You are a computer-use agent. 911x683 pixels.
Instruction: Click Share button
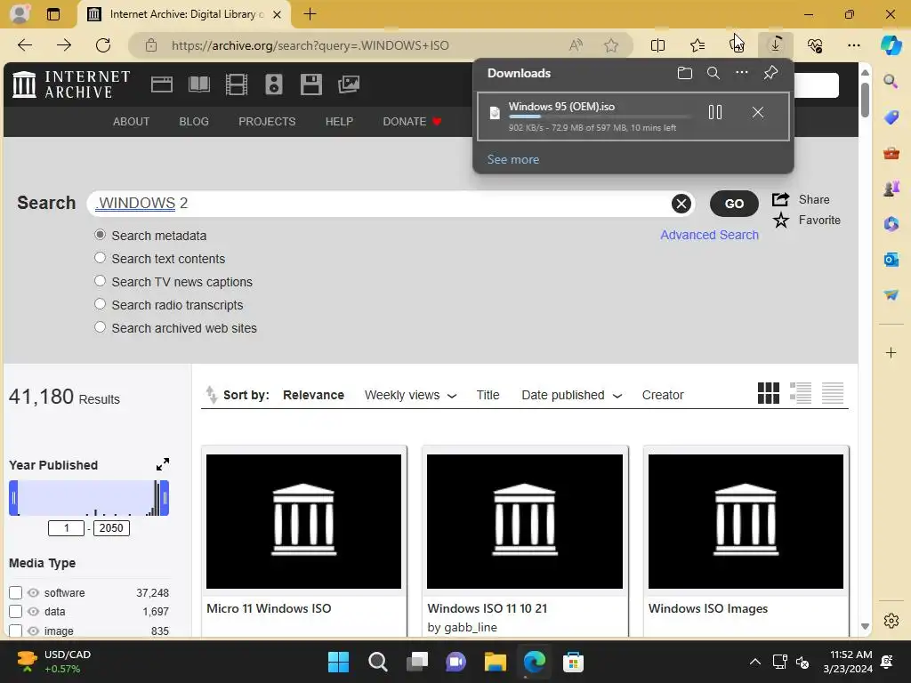click(801, 200)
